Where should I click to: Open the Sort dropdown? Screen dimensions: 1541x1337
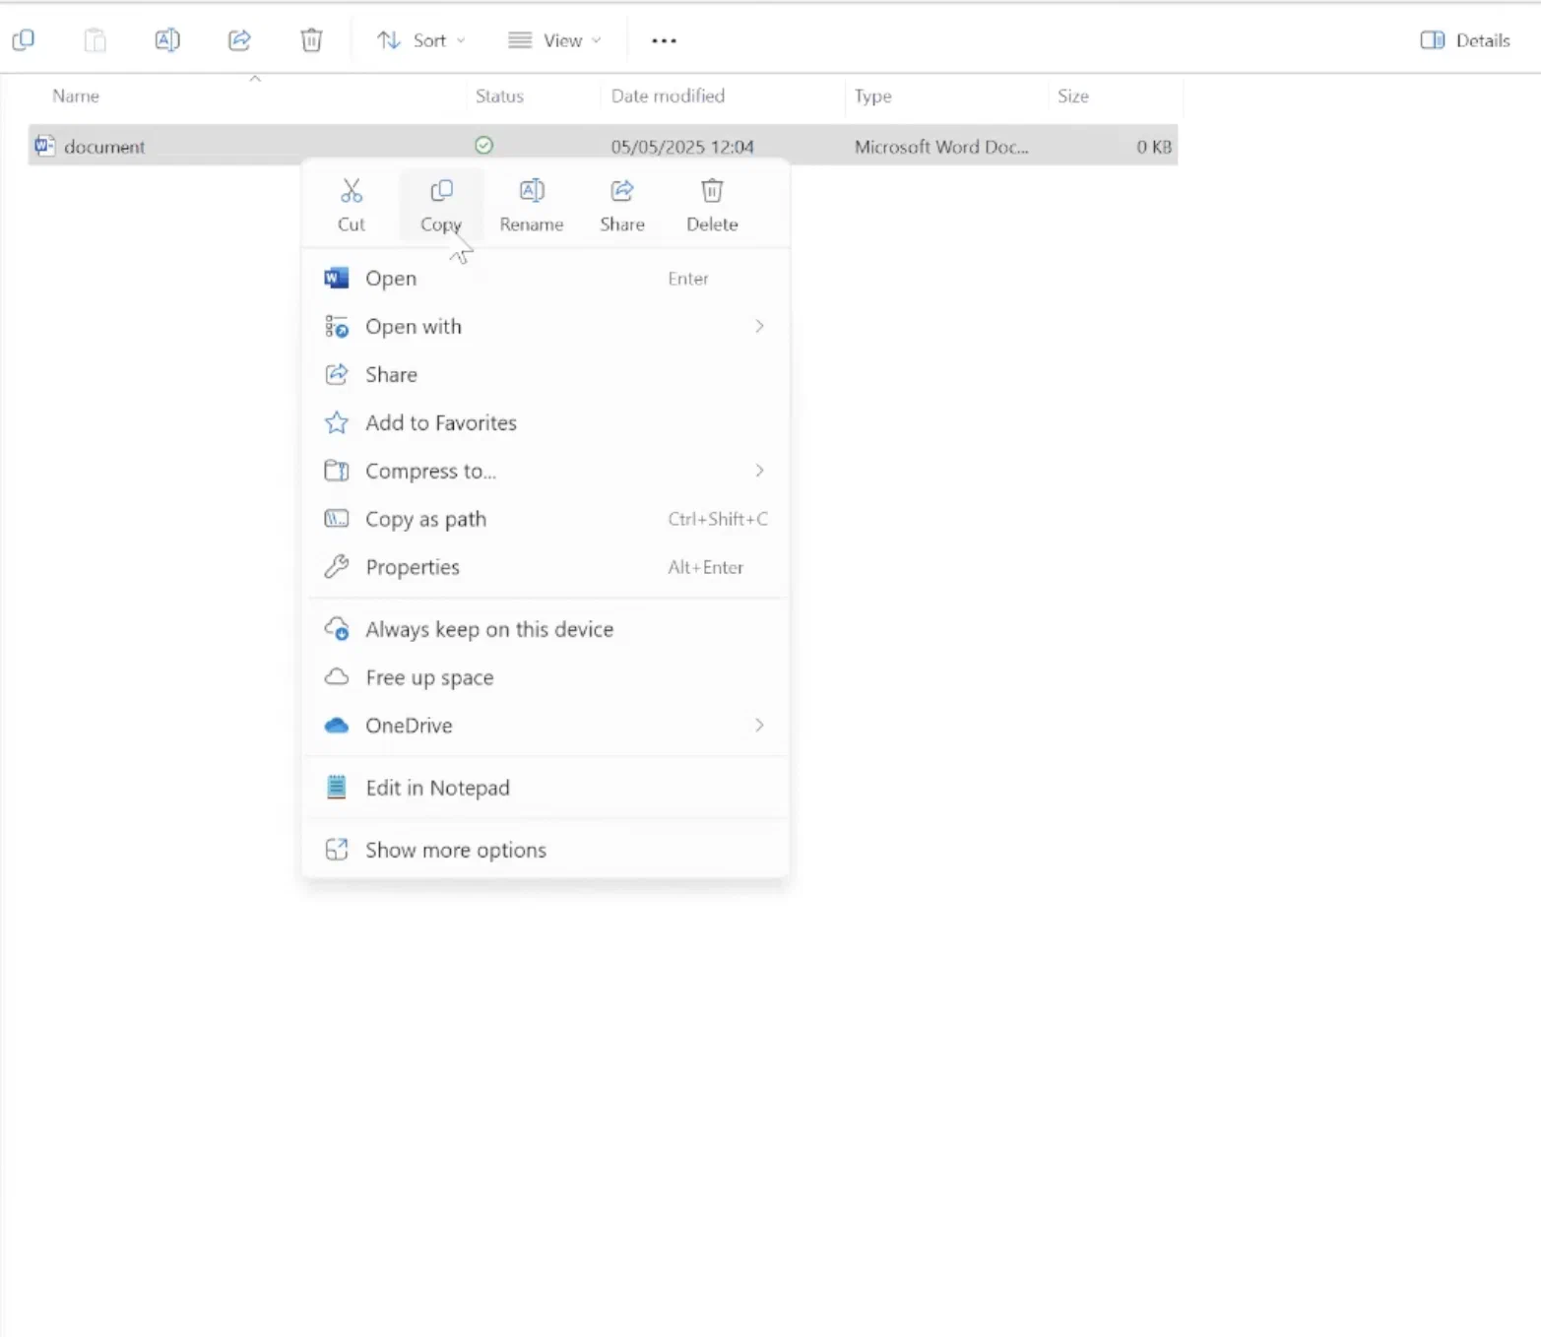421,40
